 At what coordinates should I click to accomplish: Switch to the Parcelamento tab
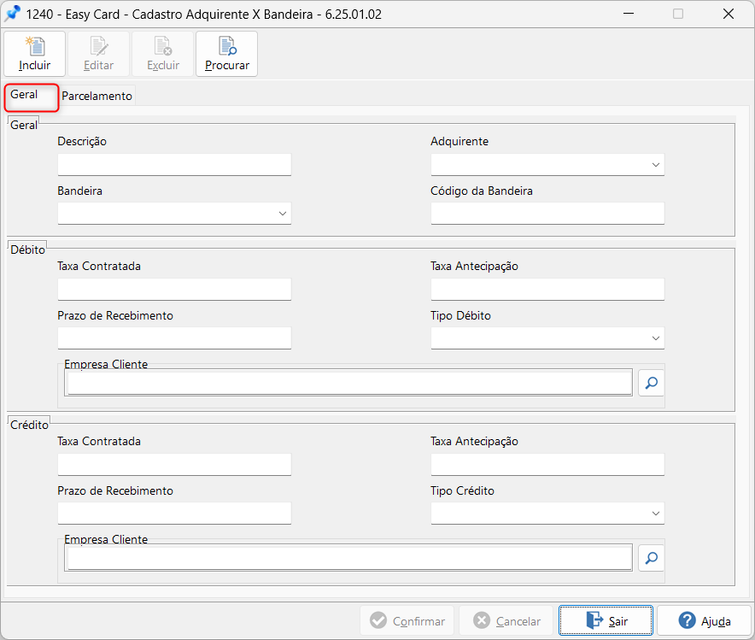(97, 97)
